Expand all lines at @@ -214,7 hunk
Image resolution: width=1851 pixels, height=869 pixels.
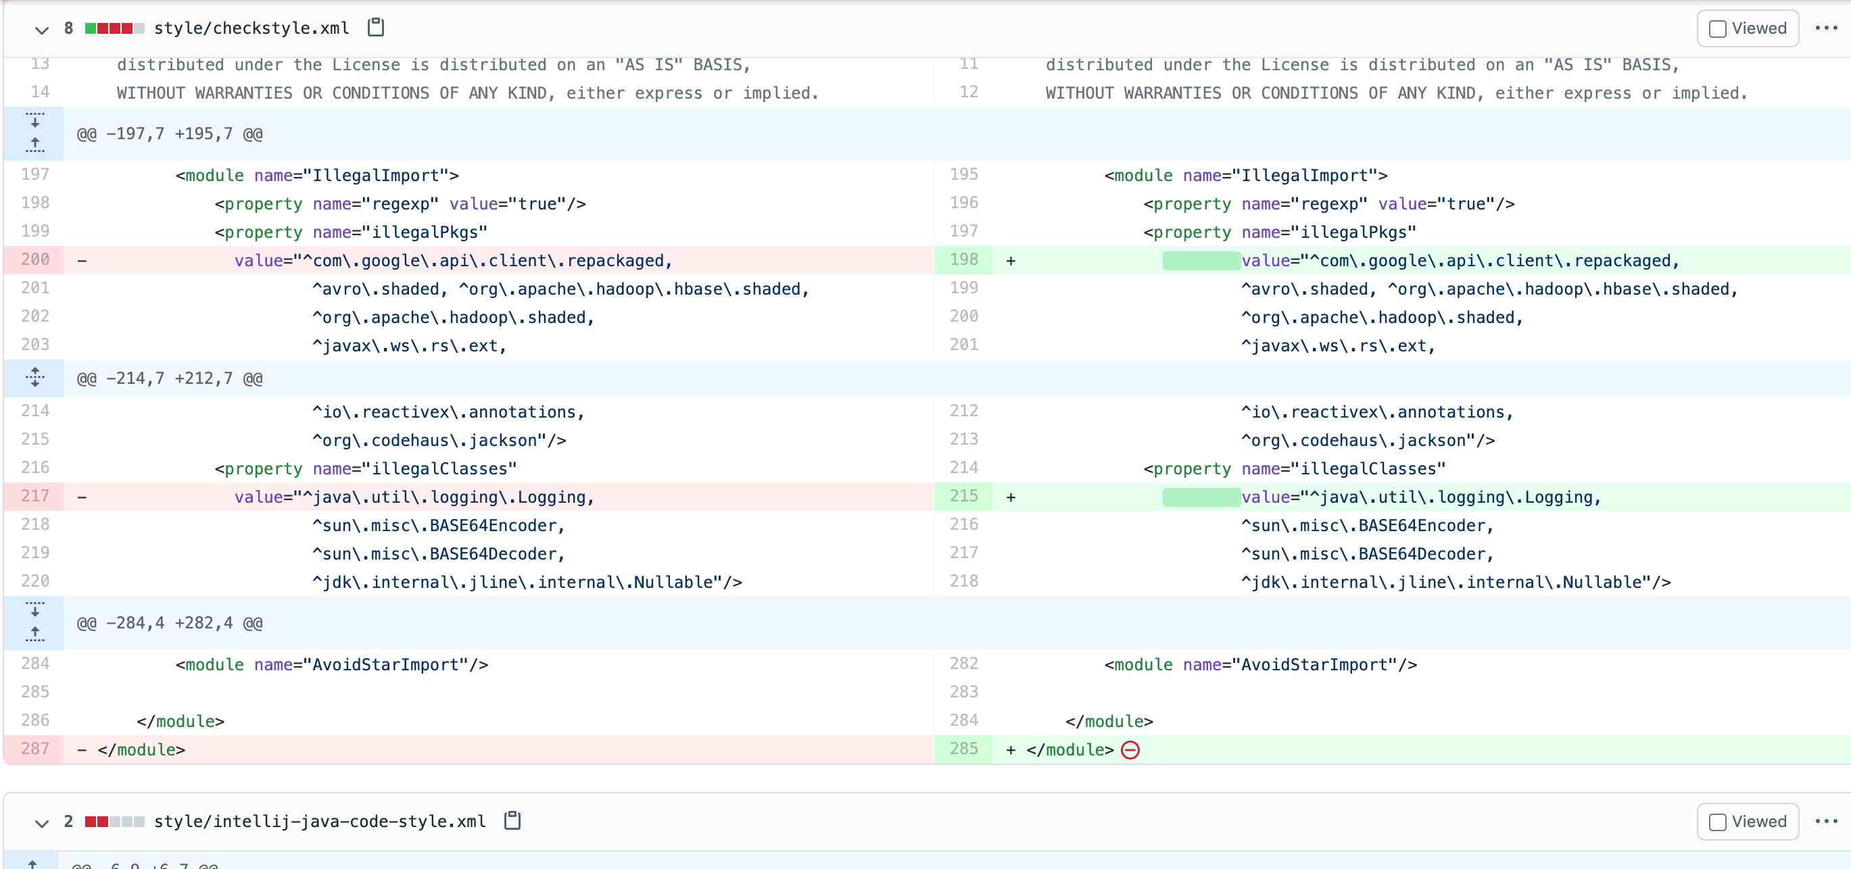coord(34,378)
